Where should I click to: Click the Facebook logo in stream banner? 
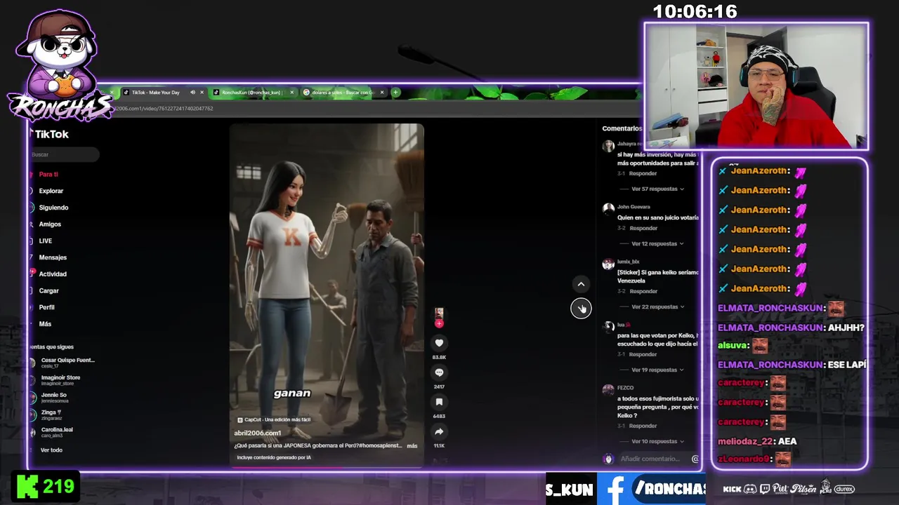615,489
